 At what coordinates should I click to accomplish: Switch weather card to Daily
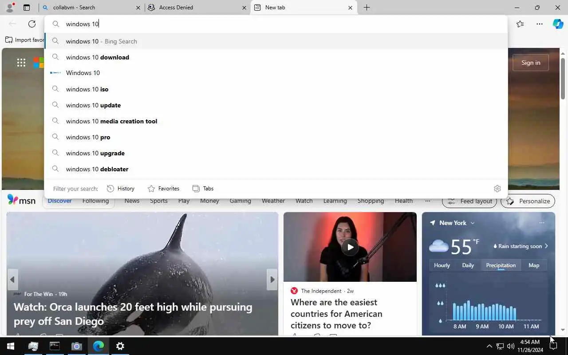468,265
